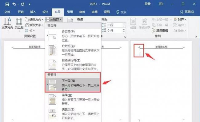Switch to the 开始 tab

point(21,12)
